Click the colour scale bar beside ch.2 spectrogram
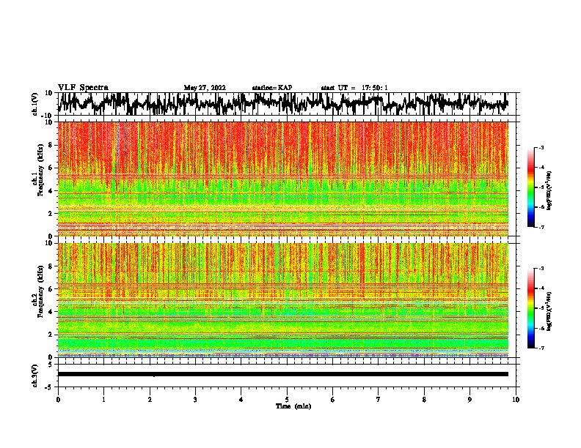Screen dimensions: 581x448 (x=531, y=308)
